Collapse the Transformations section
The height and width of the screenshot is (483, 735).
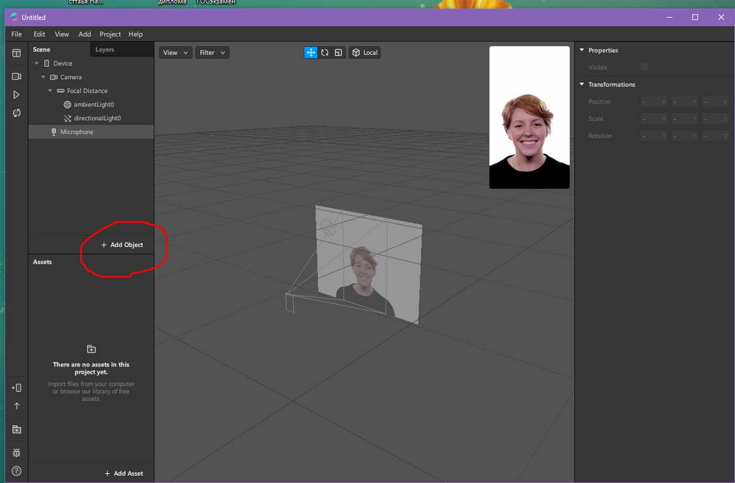582,85
